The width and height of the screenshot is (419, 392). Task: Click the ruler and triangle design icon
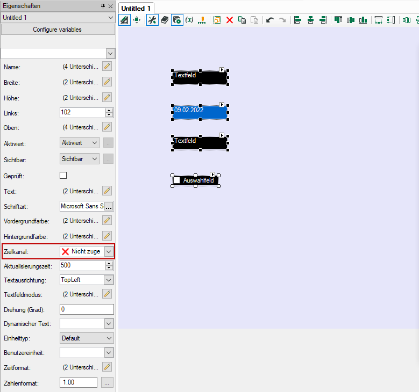point(124,20)
